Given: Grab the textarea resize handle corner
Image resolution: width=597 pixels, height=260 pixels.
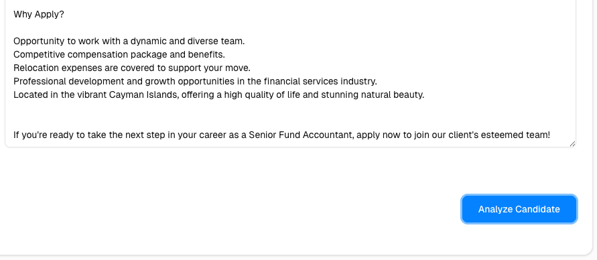Looking at the screenshot, I should [572, 143].
